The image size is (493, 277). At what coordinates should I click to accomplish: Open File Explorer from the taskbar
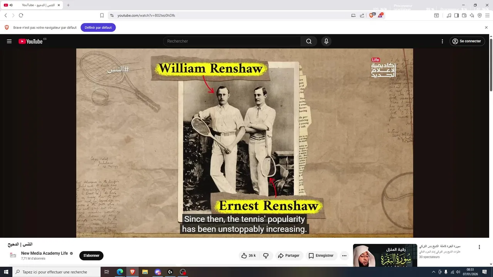pyautogui.click(x=145, y=272)
